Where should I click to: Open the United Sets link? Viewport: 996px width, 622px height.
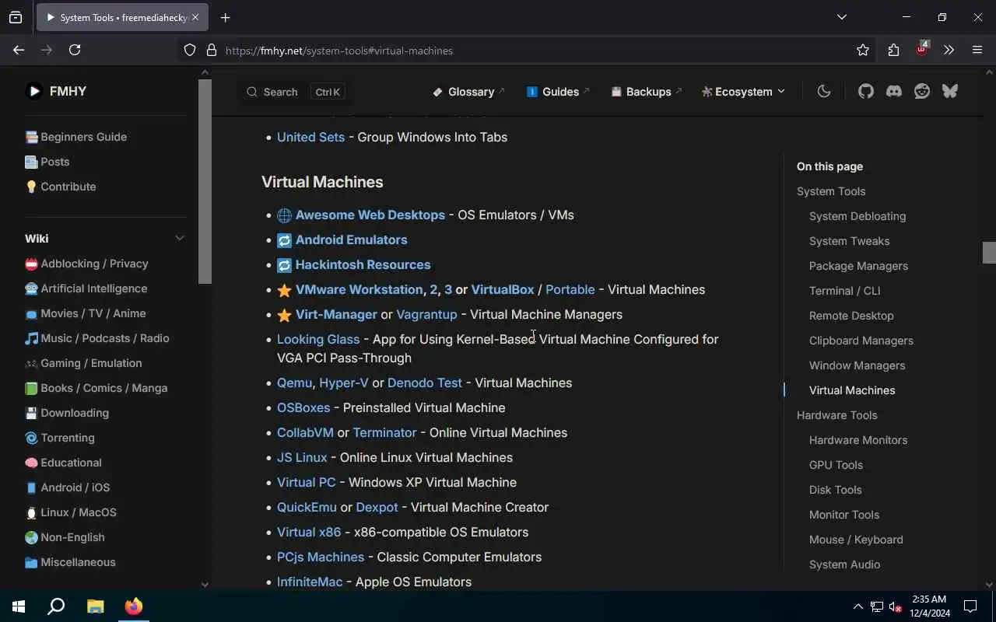tap(310, 137)
